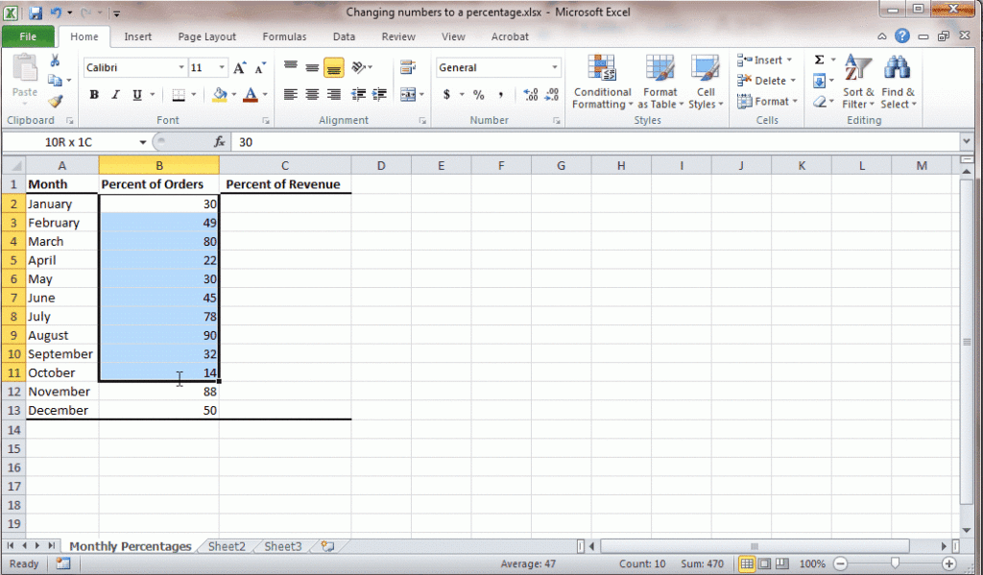Toggle Center horizontal alignment
Image resolution: width=983 pixels, height=575 pixels.
312,95
